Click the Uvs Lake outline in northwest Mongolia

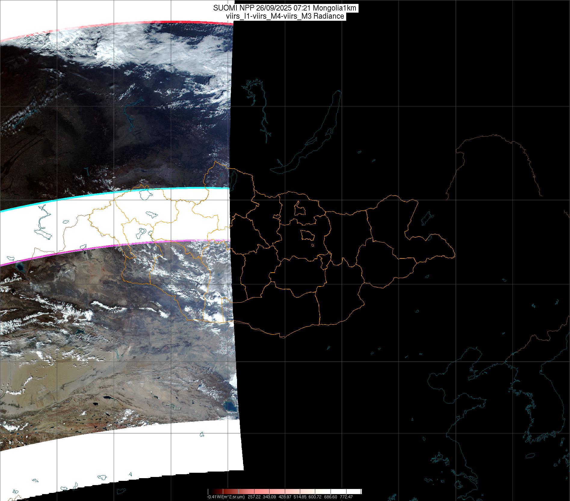(146, 194)
